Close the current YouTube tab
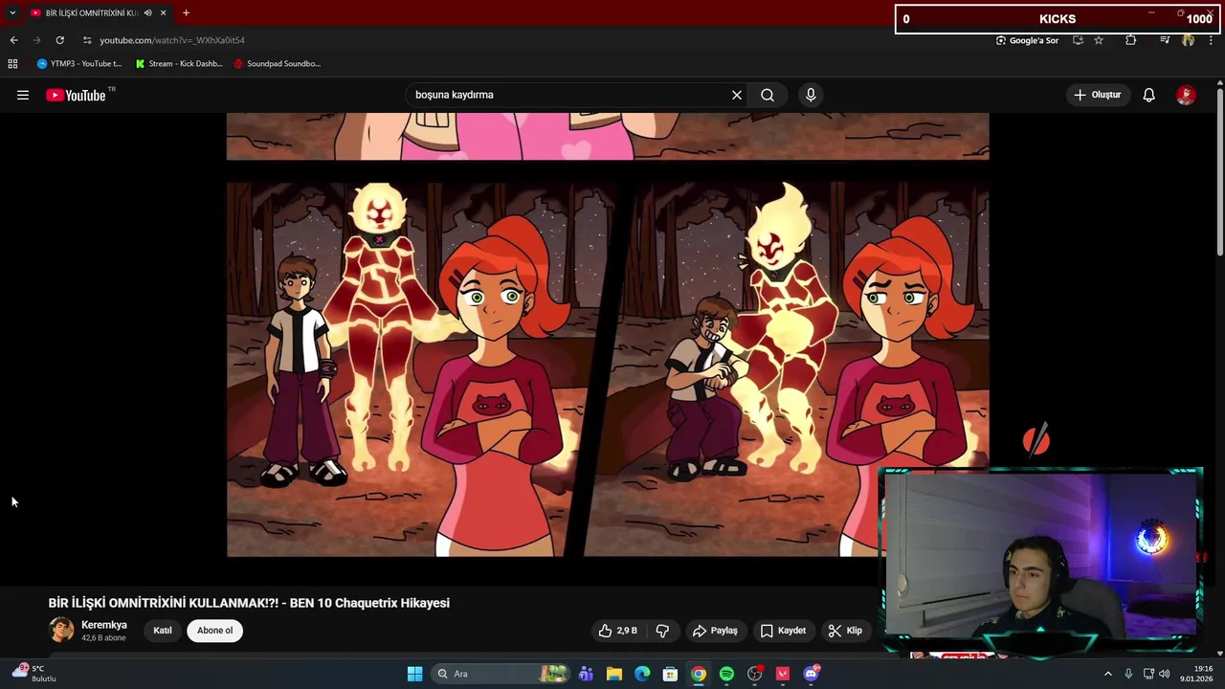Screen dimensions: 1225x689 tap(163, 12)
